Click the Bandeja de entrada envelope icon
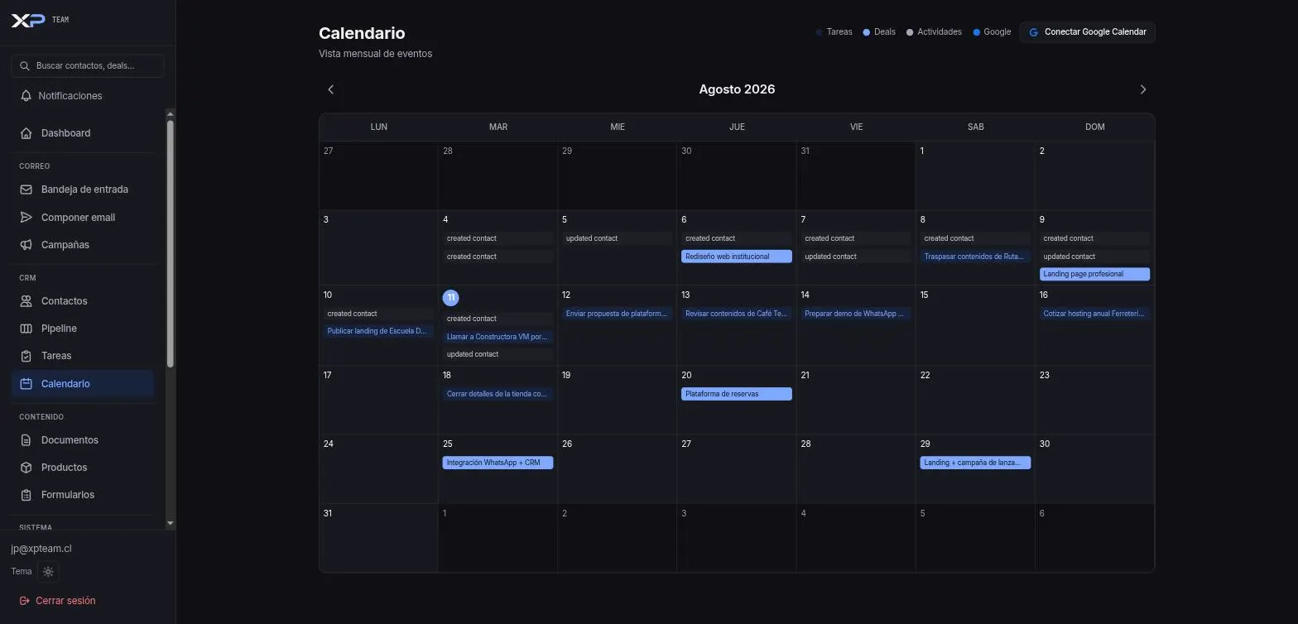The width and height of the screenshot is (1298, 624). tap(26, 190)
